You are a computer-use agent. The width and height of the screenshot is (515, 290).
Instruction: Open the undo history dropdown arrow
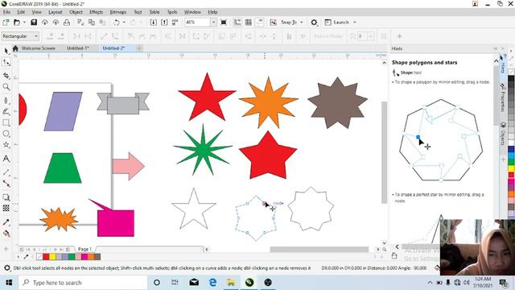click(124, 23)
